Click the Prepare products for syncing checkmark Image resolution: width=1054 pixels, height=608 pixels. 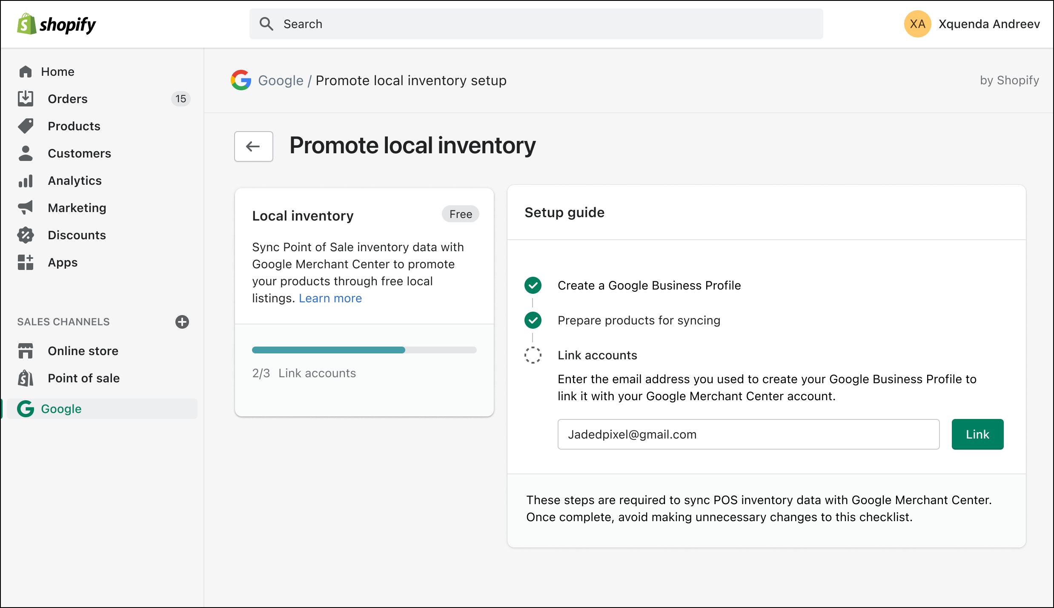[533, 320]
